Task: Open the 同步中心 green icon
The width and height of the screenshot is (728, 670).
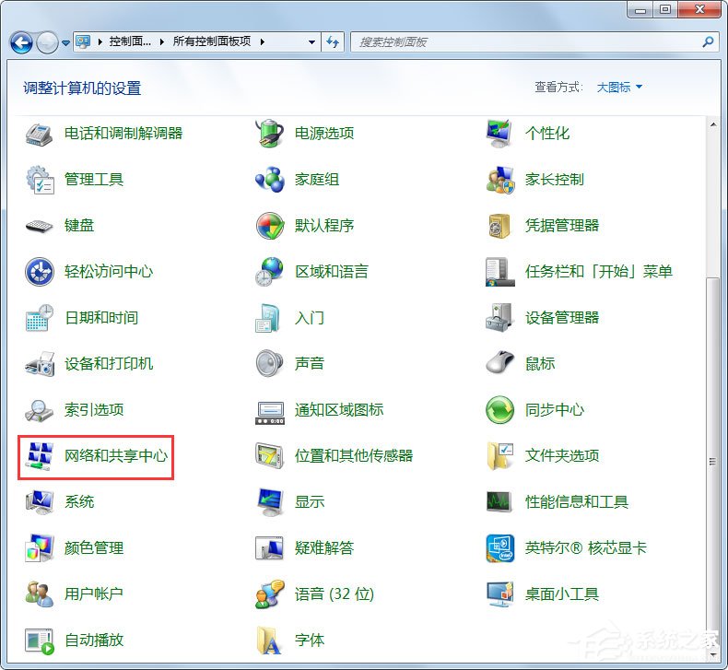Action: coord(499,410)
